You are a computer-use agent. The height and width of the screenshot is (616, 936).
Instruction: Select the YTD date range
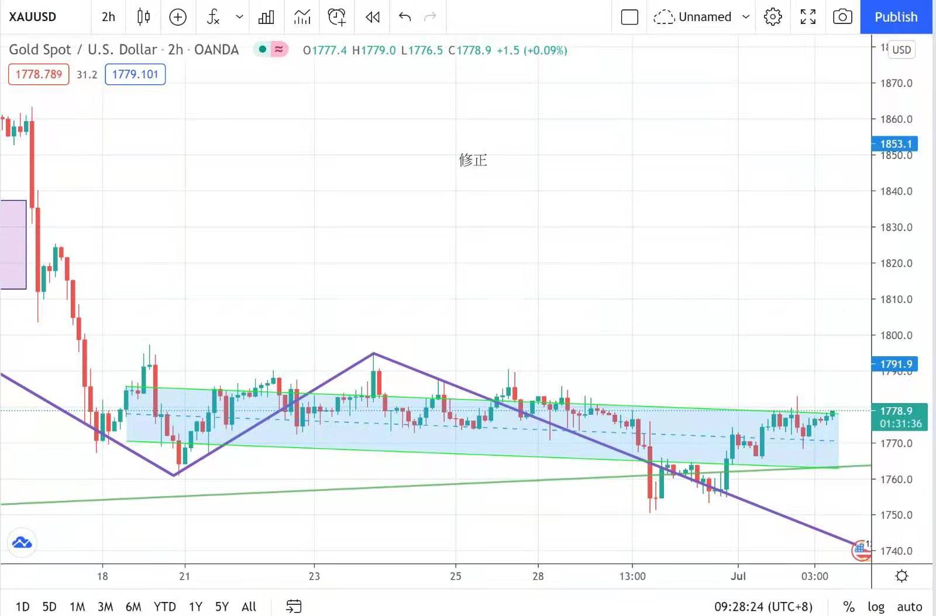click(164, 607)
